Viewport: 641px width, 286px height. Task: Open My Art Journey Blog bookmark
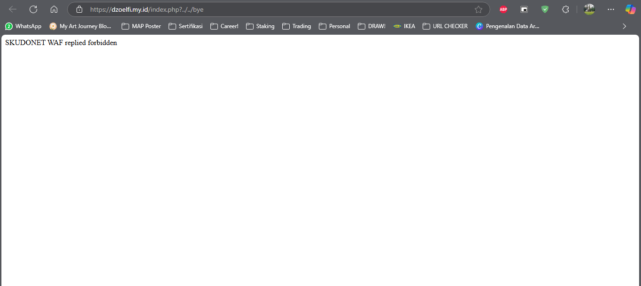click(80, 26)
